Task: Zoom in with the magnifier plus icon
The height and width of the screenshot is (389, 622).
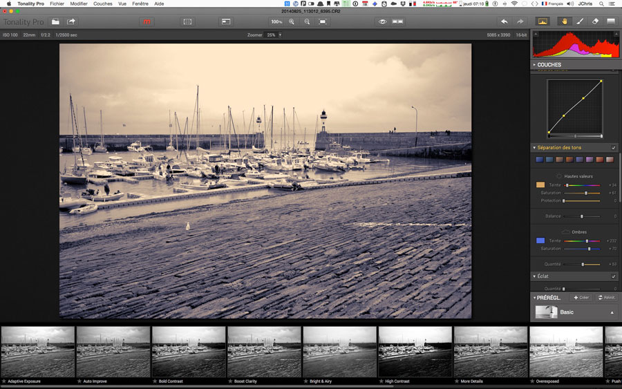Action: point(292,22)
